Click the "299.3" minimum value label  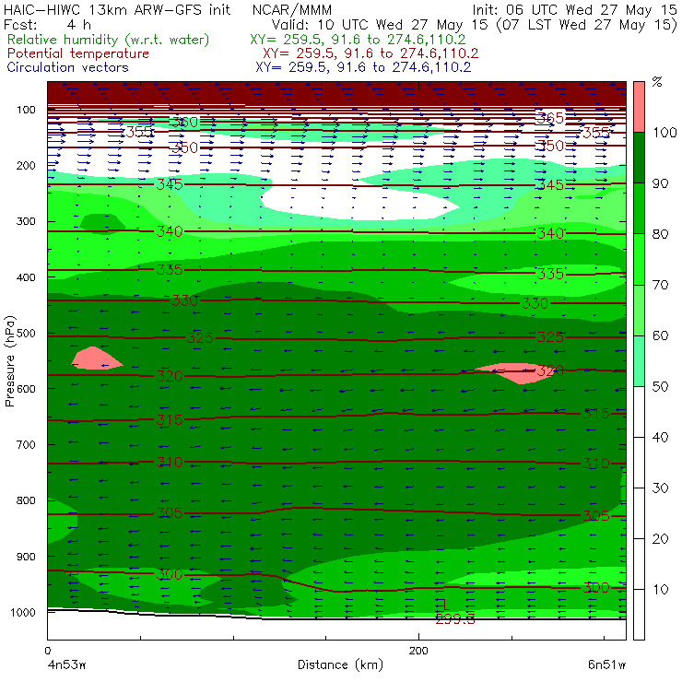click(x=455, y=619)
